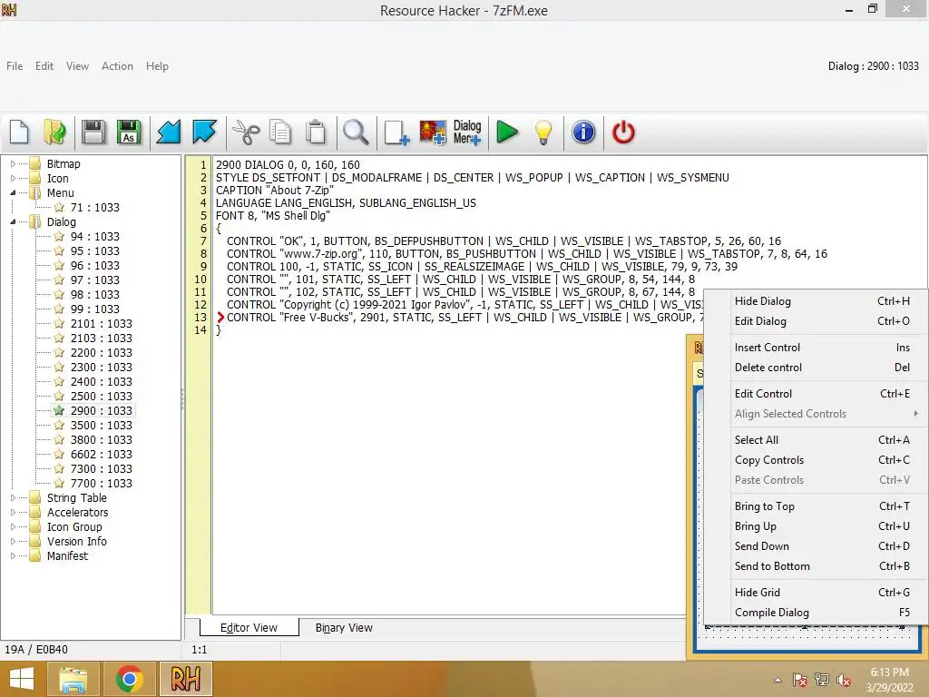Choose Hide Grid in context menu
Screen dimensions: 929x697
click(816, 593)
